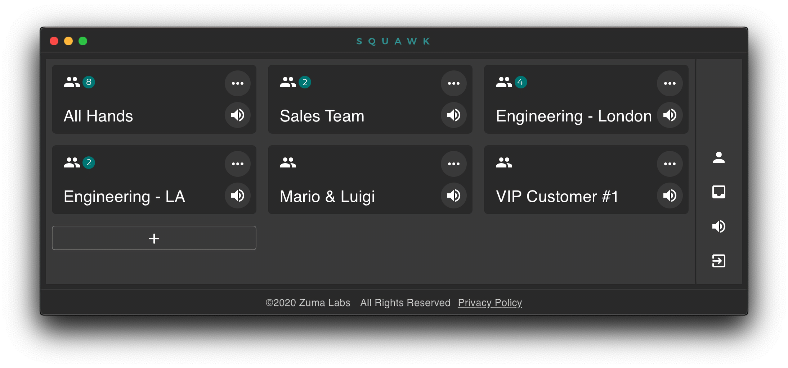The width and height of the screenshot is (788, 368).
Task: Open the inbox icon in the sidebar
Action: (718, 192)
